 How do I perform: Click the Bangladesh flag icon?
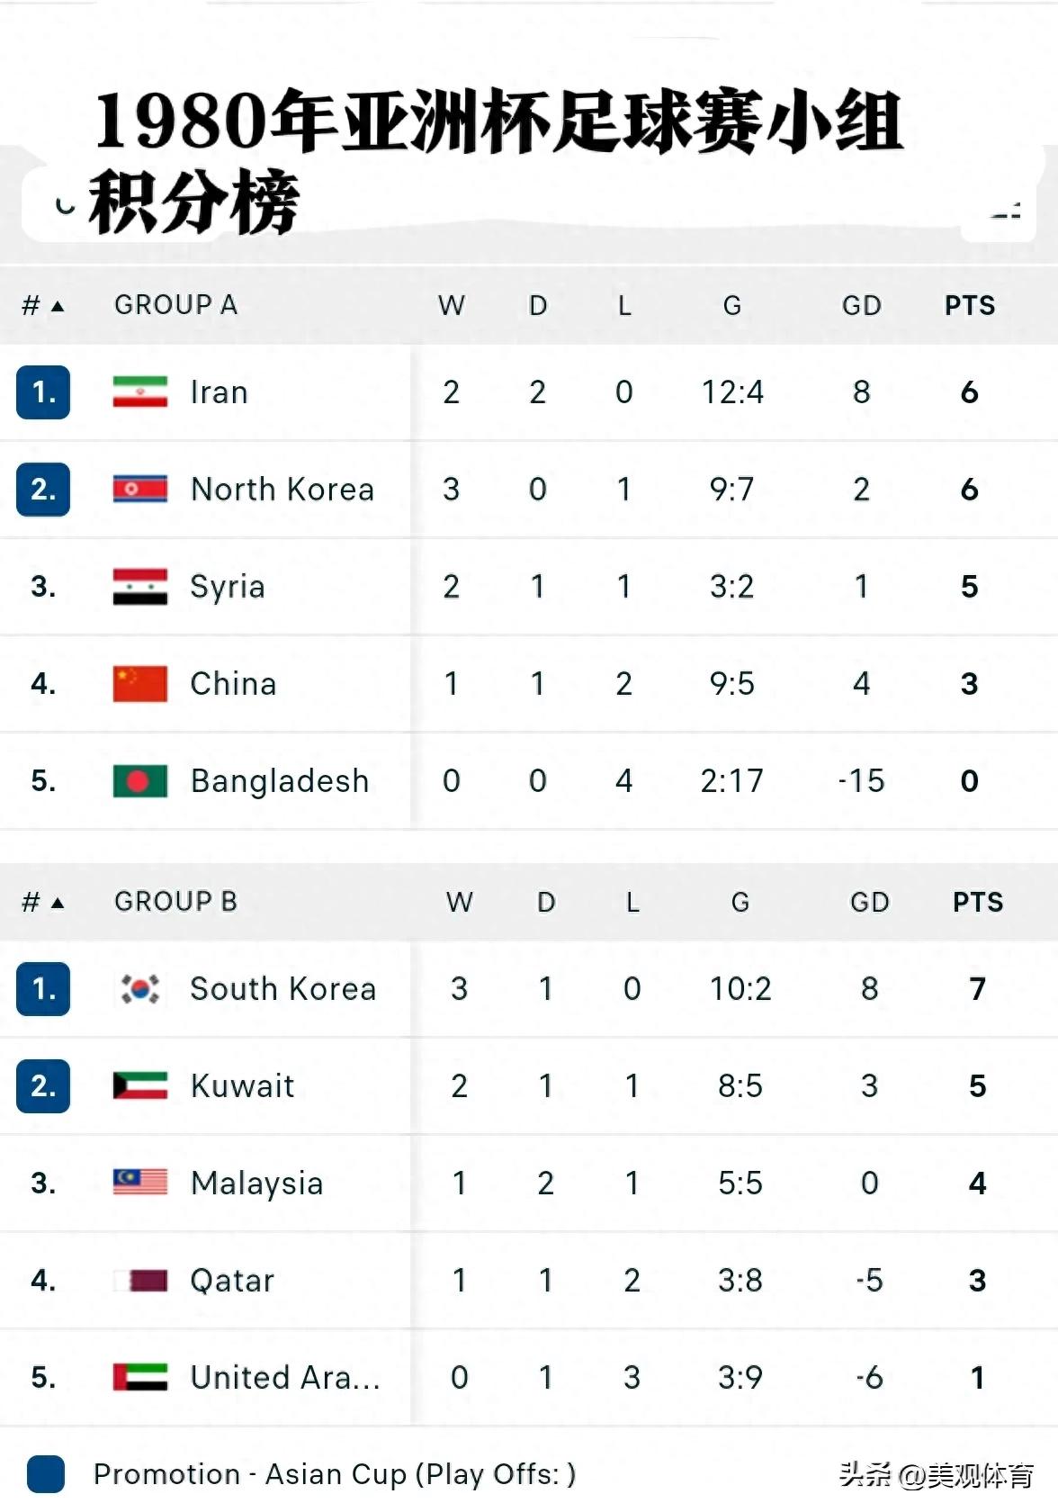140,781
